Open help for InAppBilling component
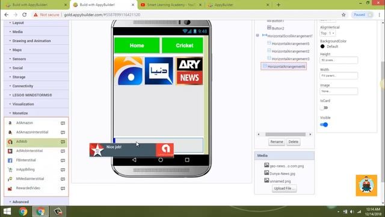Screen dimensions: 385x217 coord(63,170)
